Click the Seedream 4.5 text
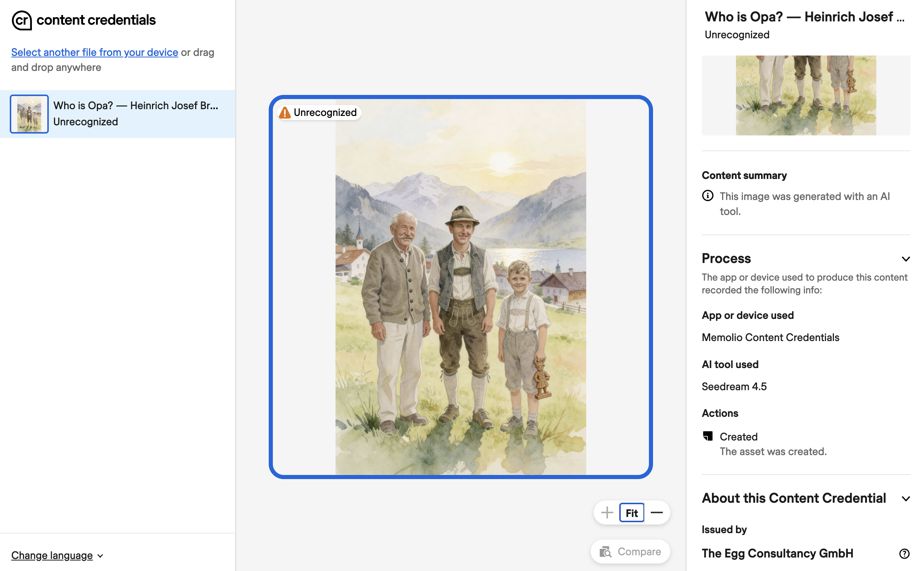The image size is (921, 571). pos(734,386)
